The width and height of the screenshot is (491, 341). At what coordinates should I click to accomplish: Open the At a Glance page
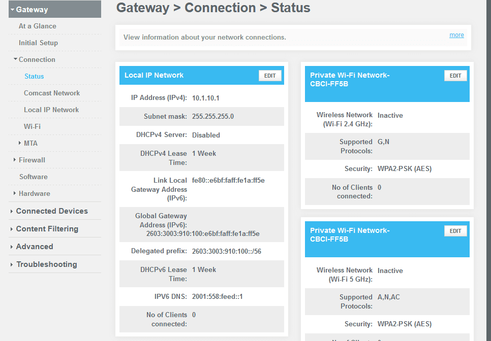pyautogui.click(x=38, y=26)
